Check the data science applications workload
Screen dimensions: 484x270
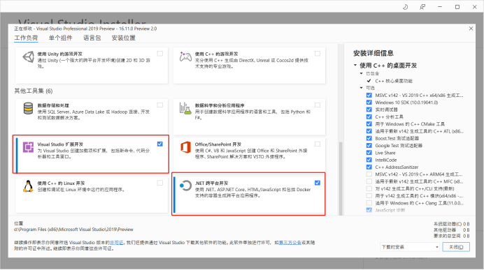tap(318, 105)
